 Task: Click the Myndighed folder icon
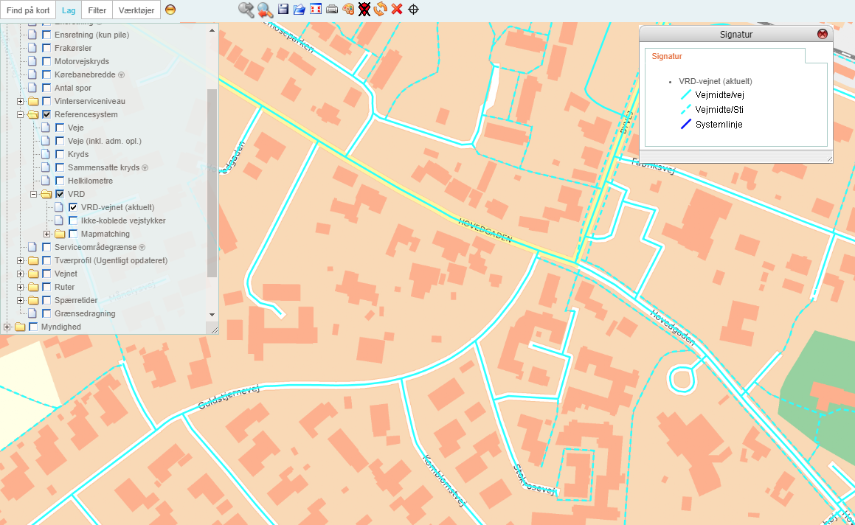click(x=20, y=327)
